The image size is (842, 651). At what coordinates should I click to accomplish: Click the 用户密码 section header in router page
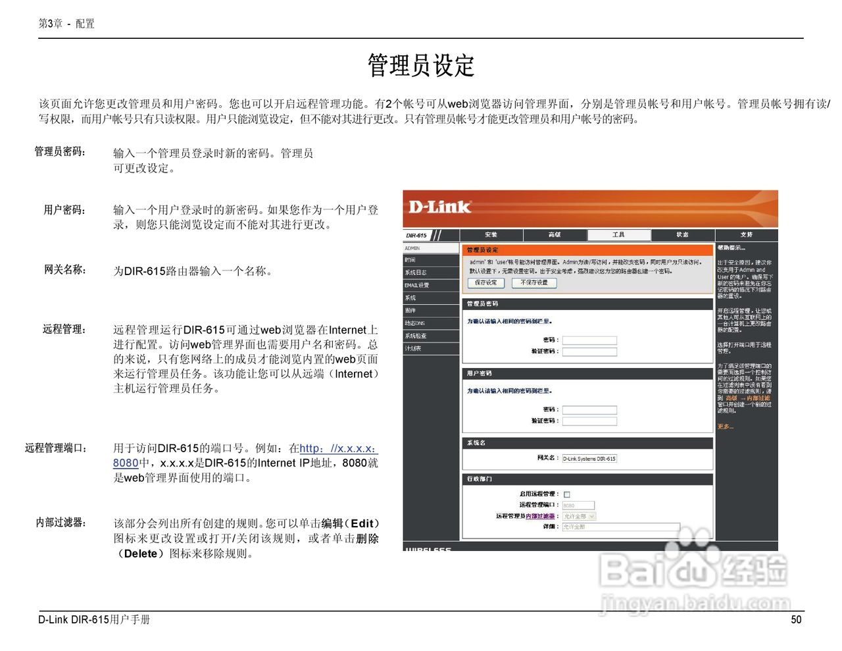click(588, 373)
